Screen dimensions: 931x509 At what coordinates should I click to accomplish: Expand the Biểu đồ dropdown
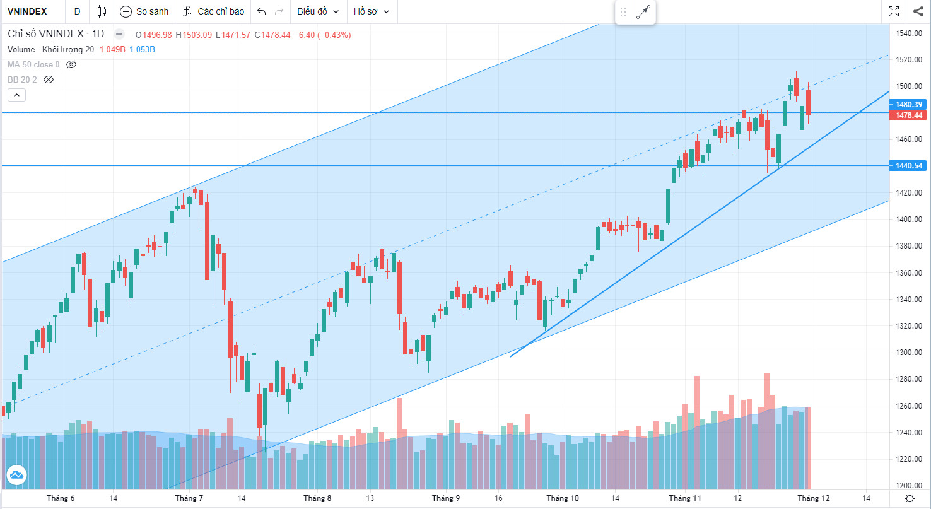point(318,11)
